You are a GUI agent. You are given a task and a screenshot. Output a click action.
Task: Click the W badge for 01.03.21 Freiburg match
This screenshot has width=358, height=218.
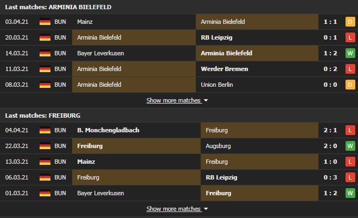tap(350, 193)
